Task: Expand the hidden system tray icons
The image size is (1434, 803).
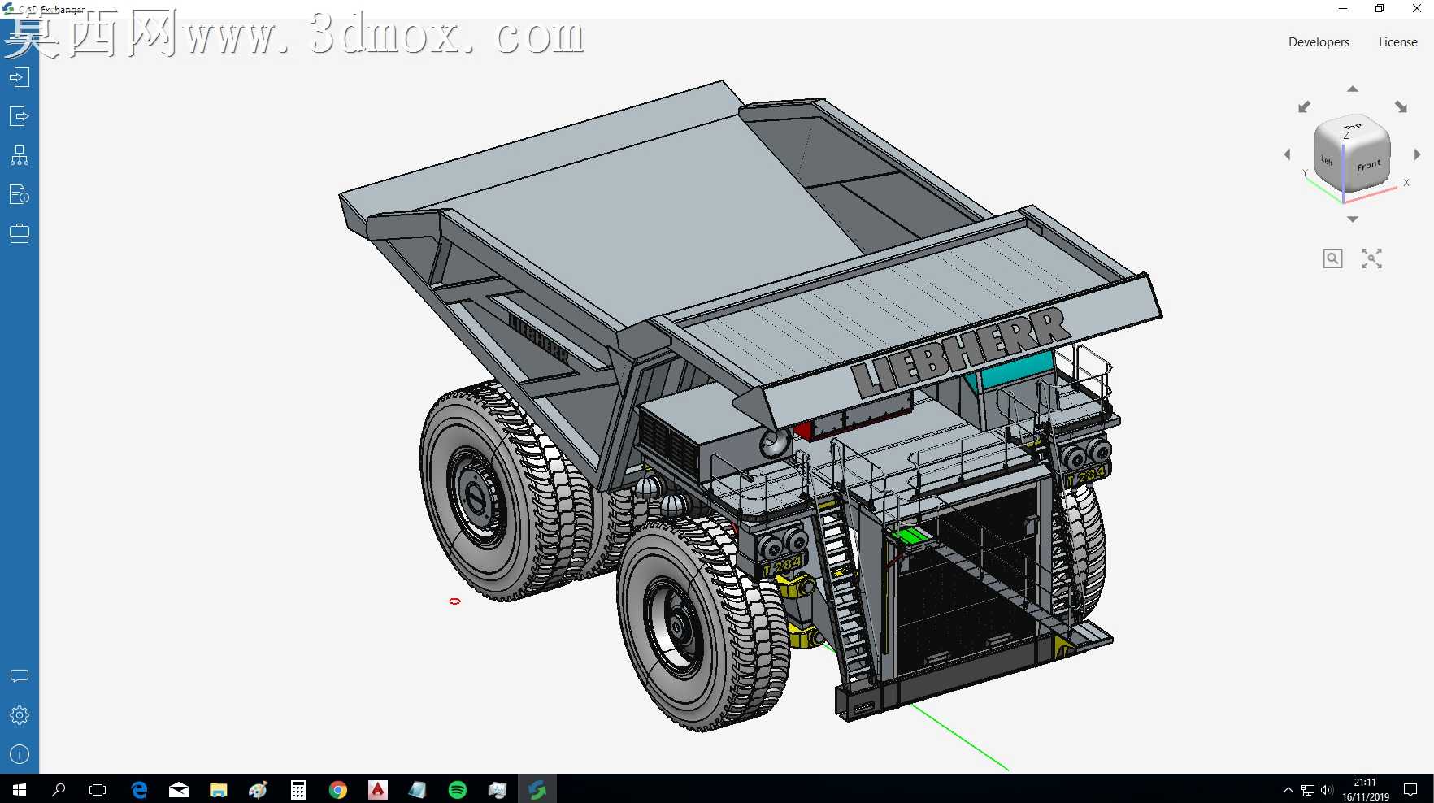Action: [x=1288, y=789]
